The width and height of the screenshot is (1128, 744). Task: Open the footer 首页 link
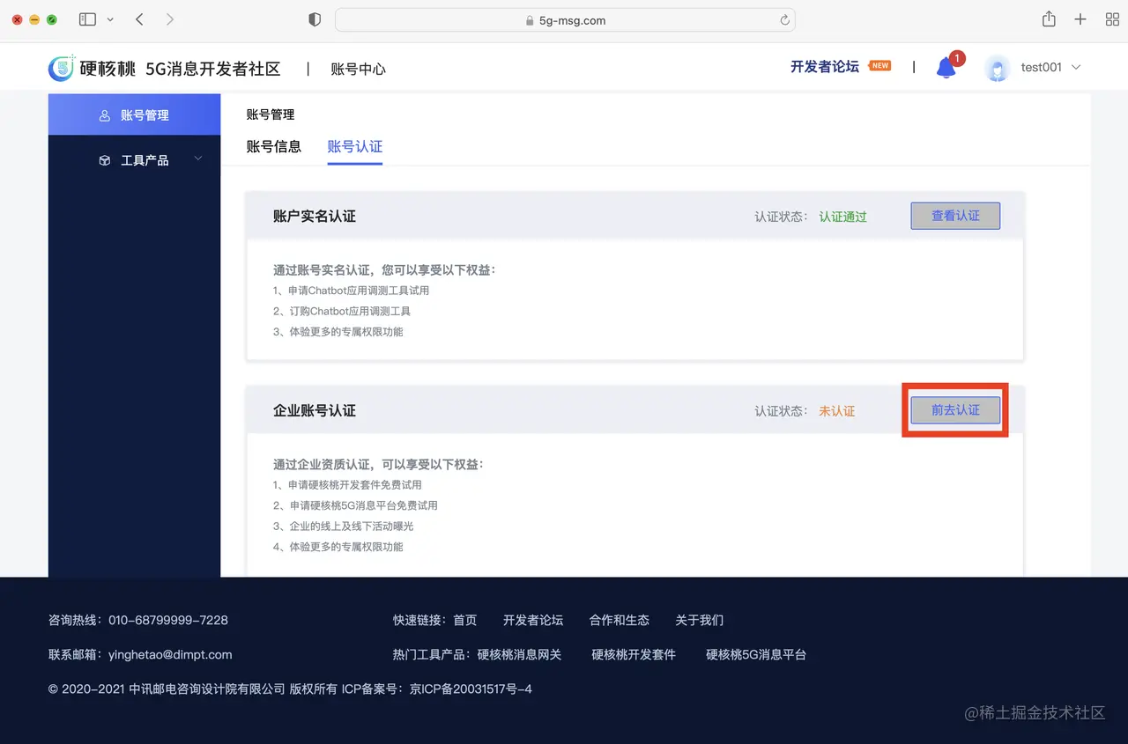(465, 620)
